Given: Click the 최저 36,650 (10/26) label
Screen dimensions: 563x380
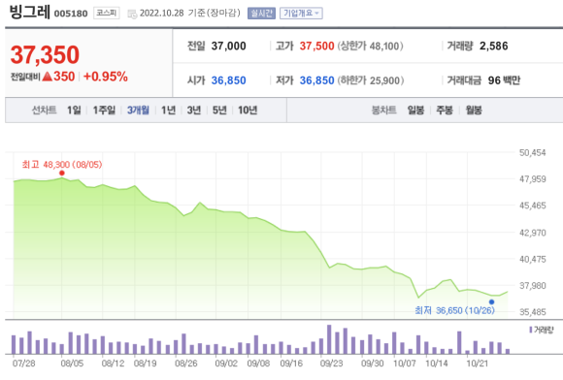Looking at the screenshot, I should coord(454,310).
